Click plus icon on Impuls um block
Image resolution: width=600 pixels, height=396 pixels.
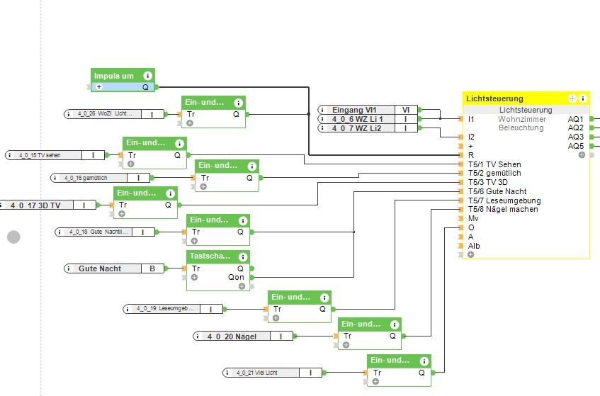coord(99,87)
